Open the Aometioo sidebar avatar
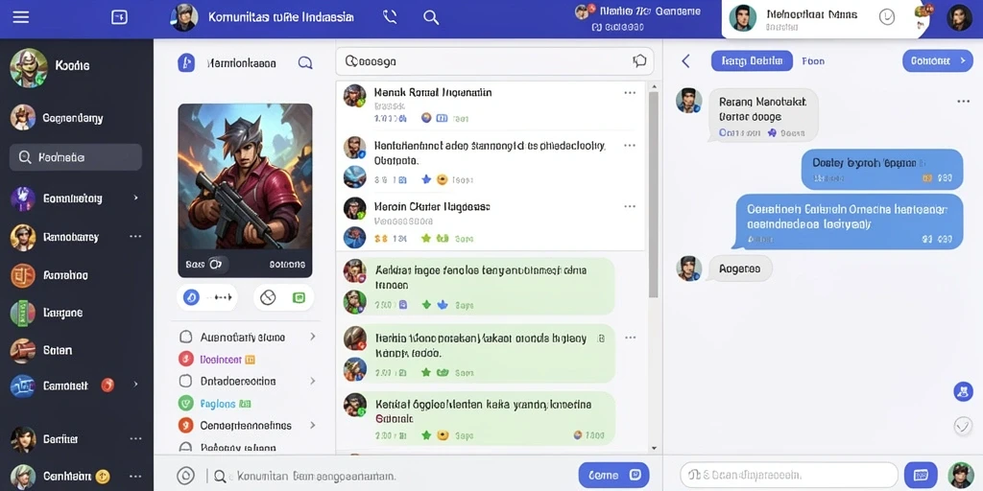Image resolution: width=983 pixels, height=491 pixels. coord(23,275)
